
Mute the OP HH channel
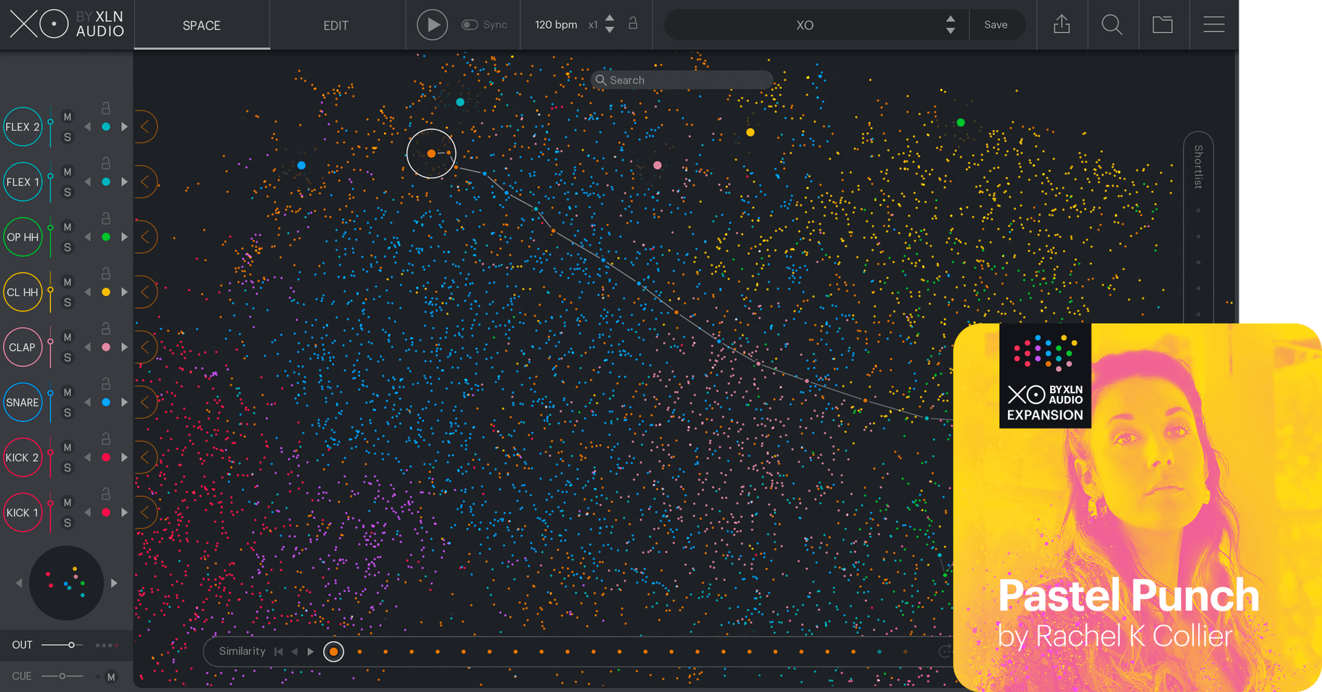coord(67,227)
